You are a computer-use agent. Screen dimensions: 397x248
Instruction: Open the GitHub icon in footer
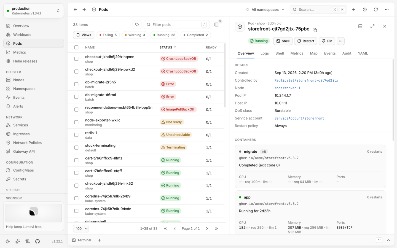click(x=37, y=241)
